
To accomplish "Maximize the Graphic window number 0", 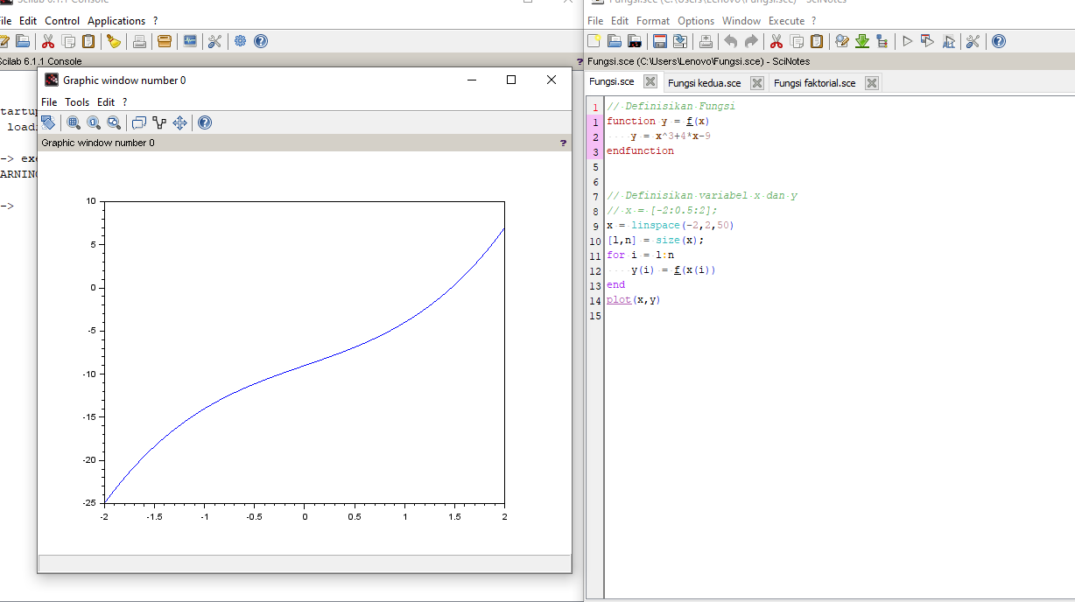I will (x=511, y=80).
